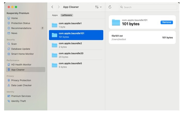Open Recommendations info icon
The width and height of the screenshot is (183, 113).
point(9,28)
